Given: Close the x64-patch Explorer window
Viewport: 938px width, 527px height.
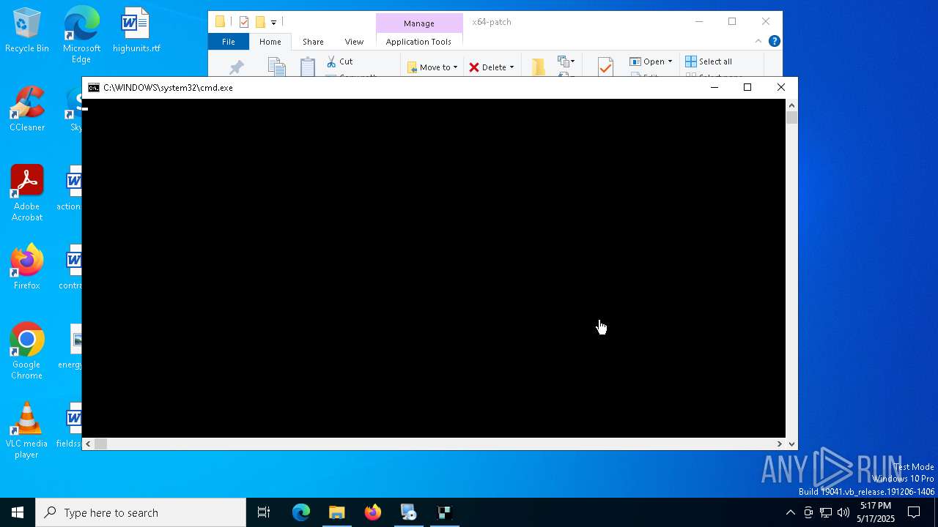Looking at the screenshot, I should click(x=766, y=22).
